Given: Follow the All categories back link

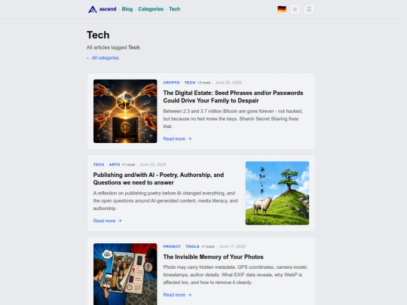Looking at the screenshot, I should click(103, 58).
